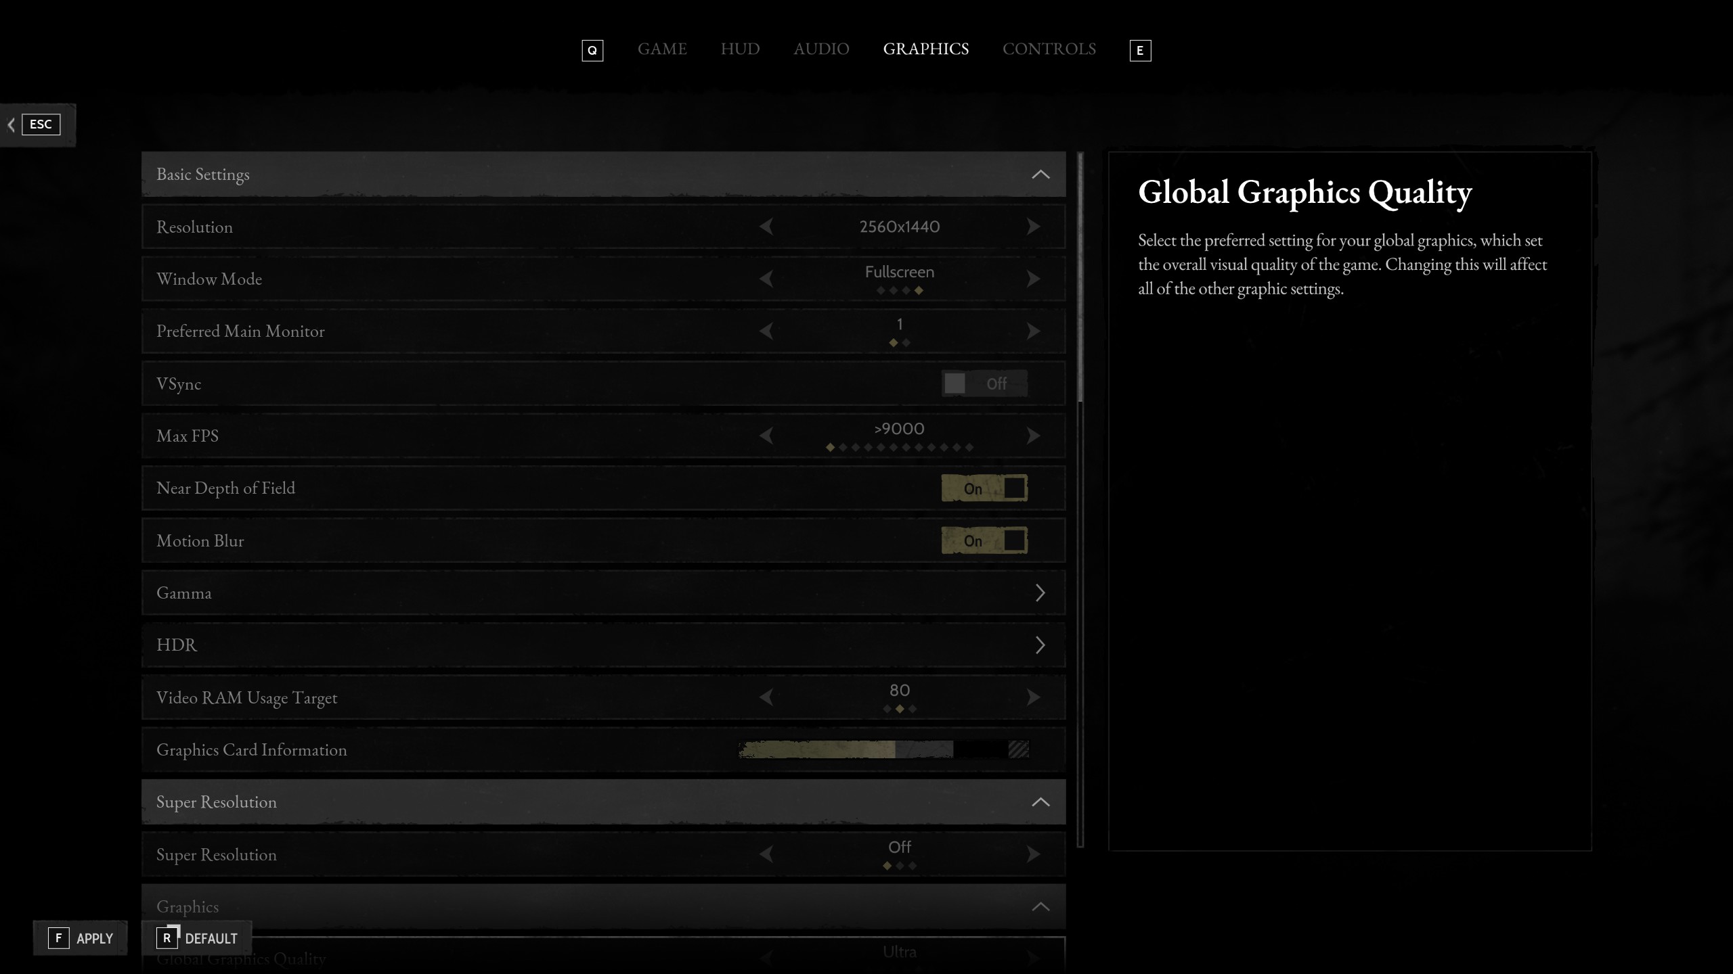Screen dimensions: 1733x974
Task: Click right arrow for Max FPS
Action: (1033, 436)
